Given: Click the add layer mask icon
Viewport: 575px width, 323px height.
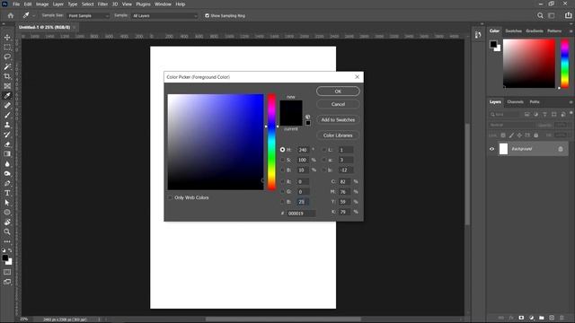Looking at the screenshot, I should 521,318.
